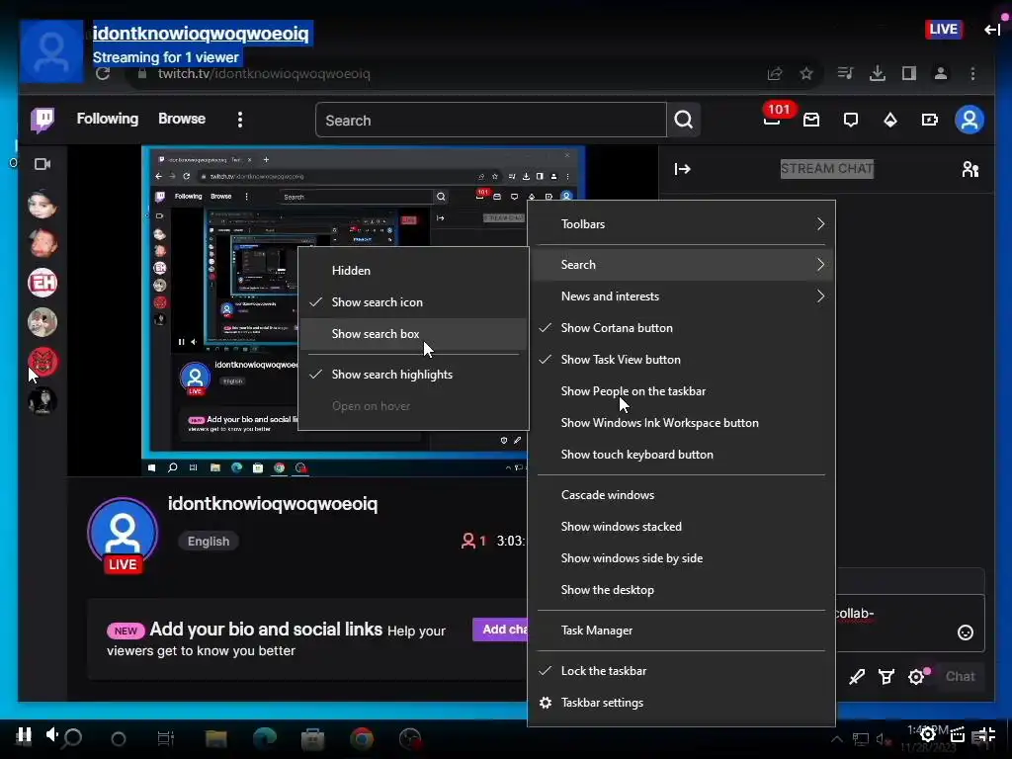Click the chat settings gear icon

coord(916,676)
